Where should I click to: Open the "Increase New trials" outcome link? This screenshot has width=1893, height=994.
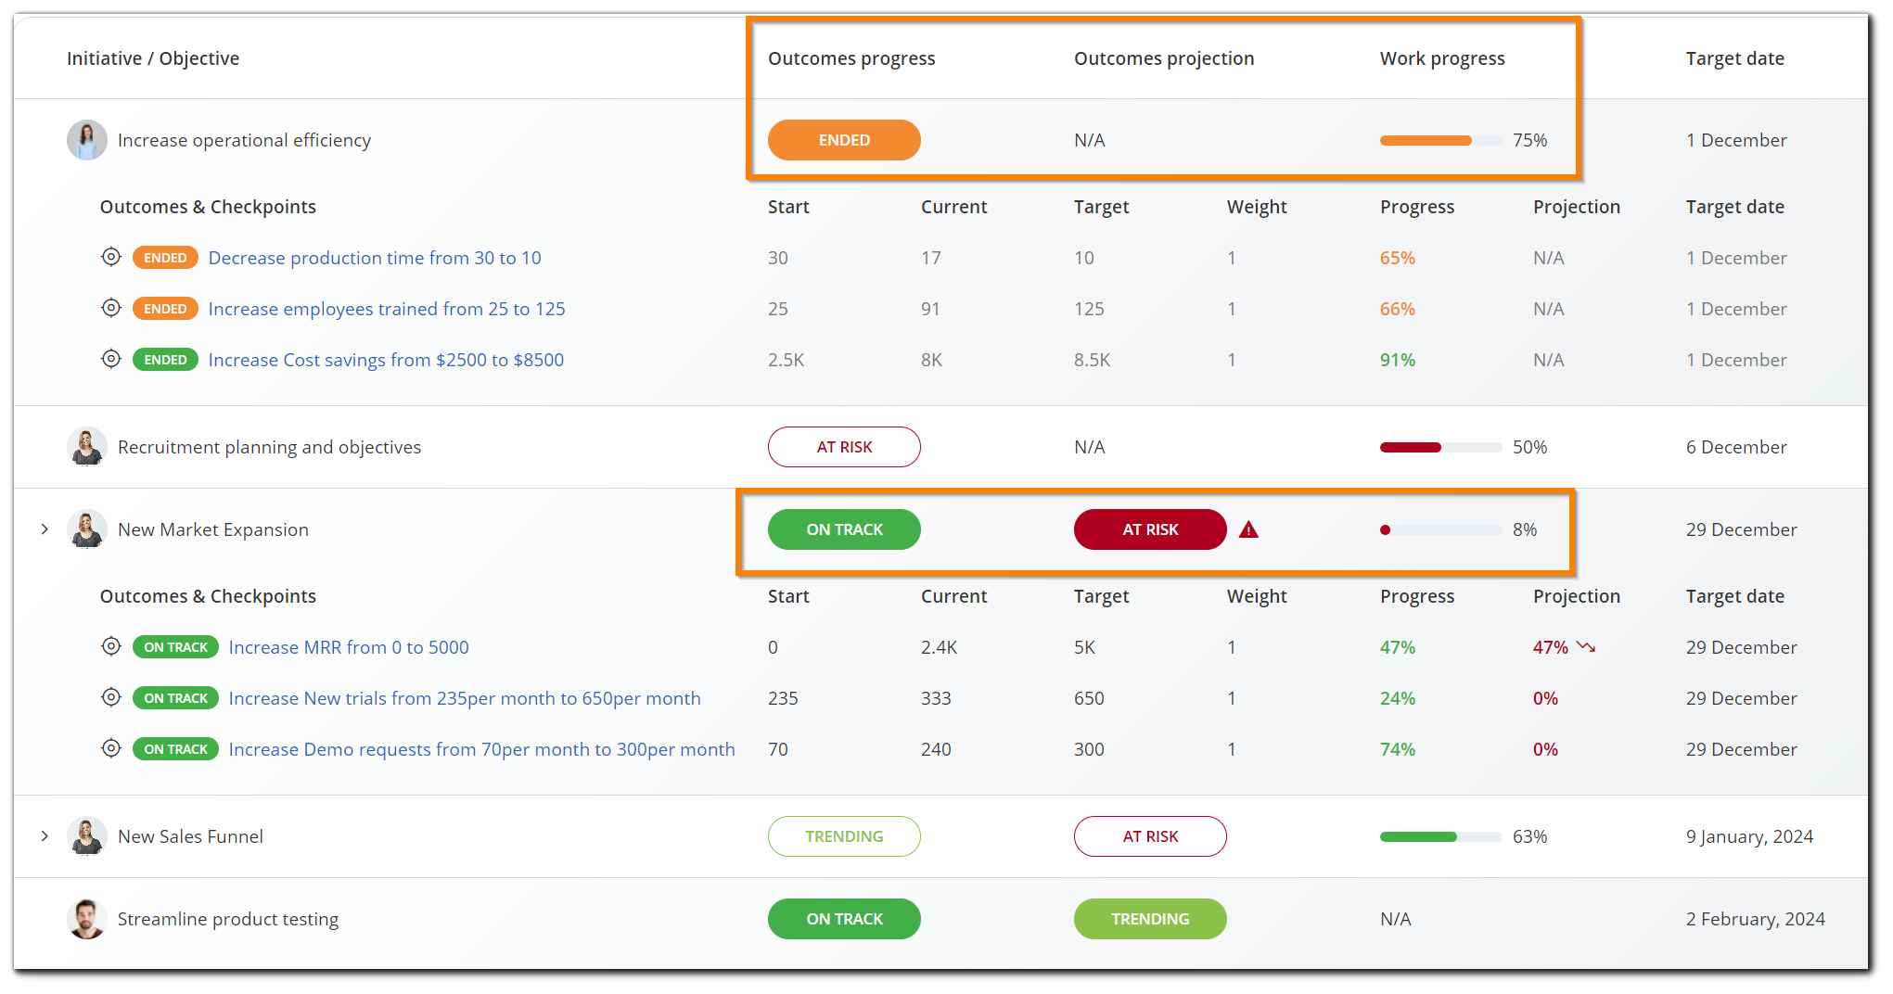pyautogui.click(x=465, y=697)
